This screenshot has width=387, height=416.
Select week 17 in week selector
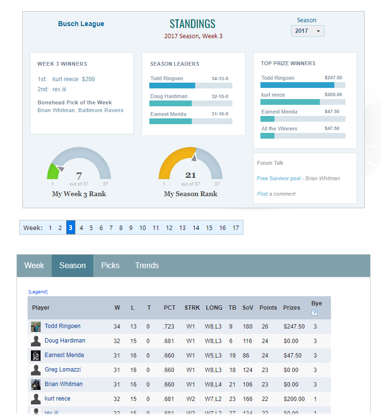236,228
